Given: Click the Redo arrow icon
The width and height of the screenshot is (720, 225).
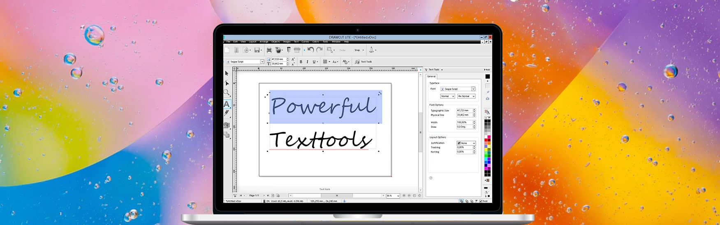Looking at the screenshot, I should click(319, 50).
